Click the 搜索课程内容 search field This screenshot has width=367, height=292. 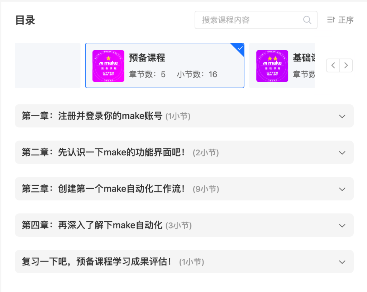coord(251,20)
